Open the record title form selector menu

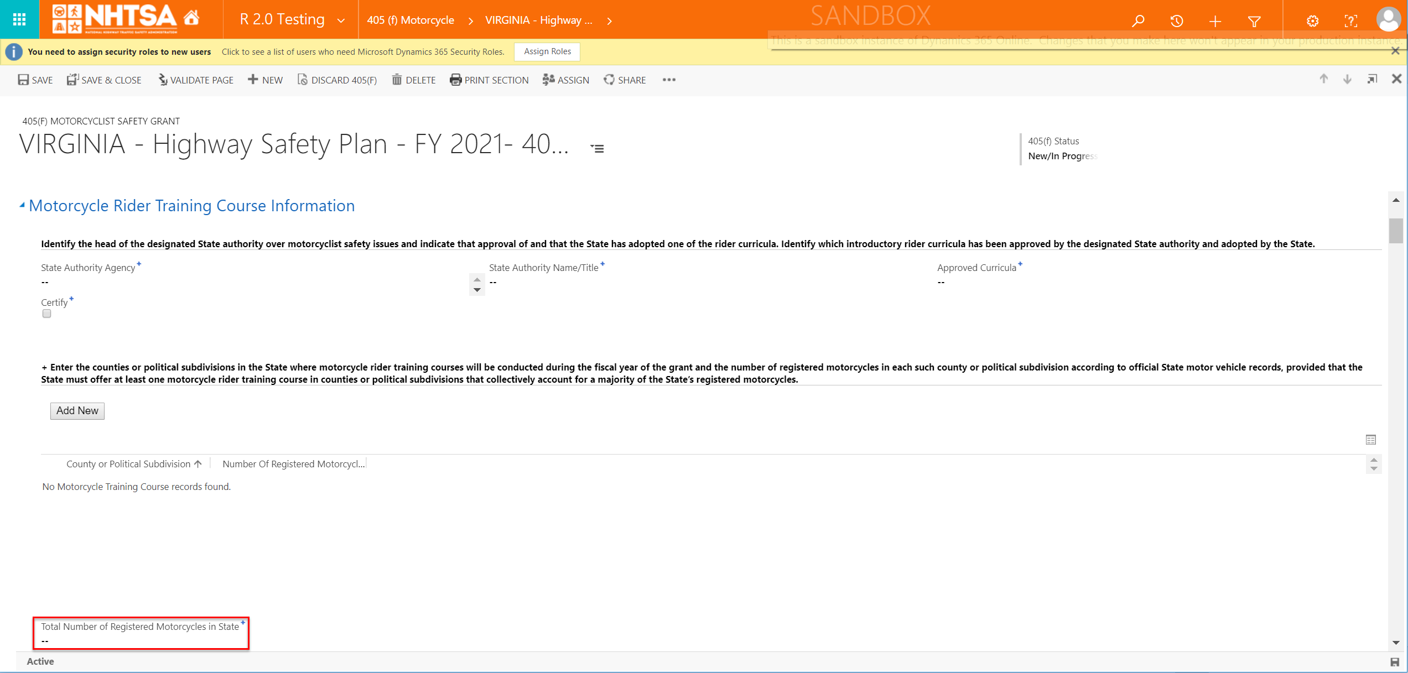pyautogui.click(x=597, y=148)
